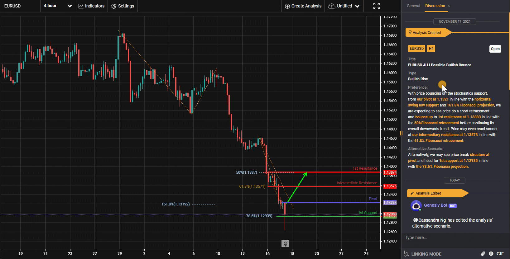Click the EURUSD tag badge
This screenshot has width=510, height=259.
point(416,49)
